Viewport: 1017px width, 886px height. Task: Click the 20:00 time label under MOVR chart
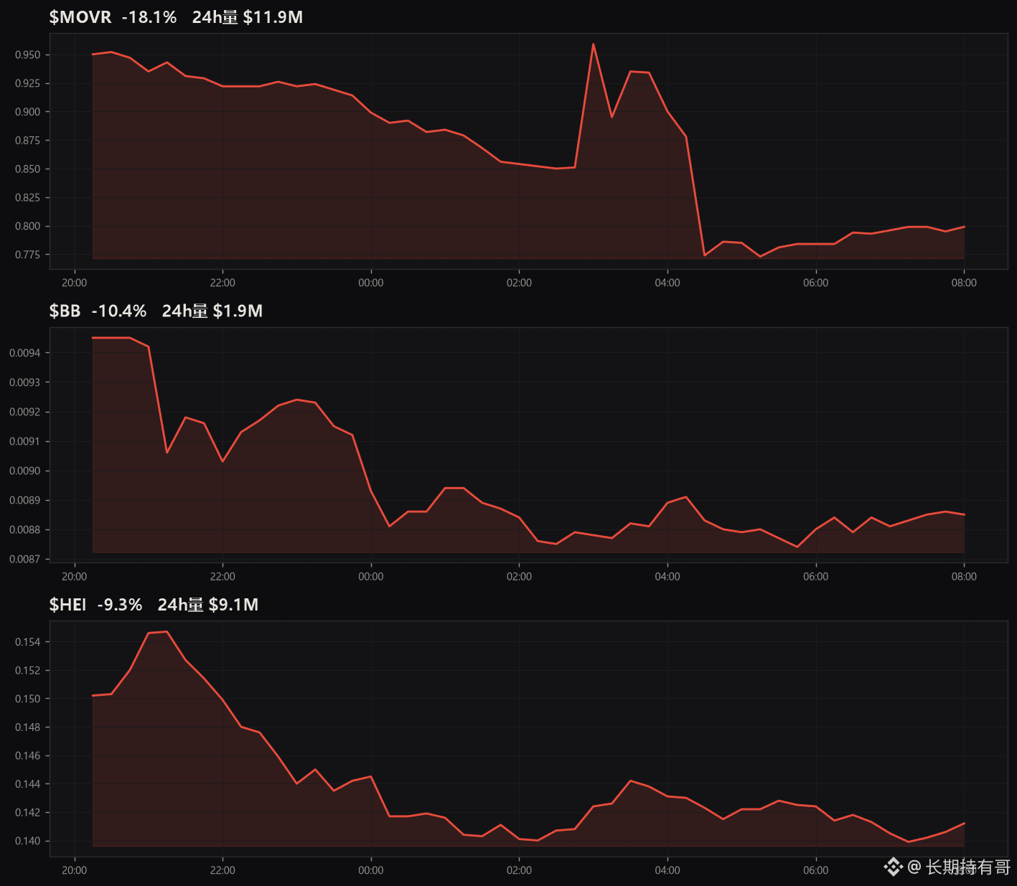coord(75,283)
